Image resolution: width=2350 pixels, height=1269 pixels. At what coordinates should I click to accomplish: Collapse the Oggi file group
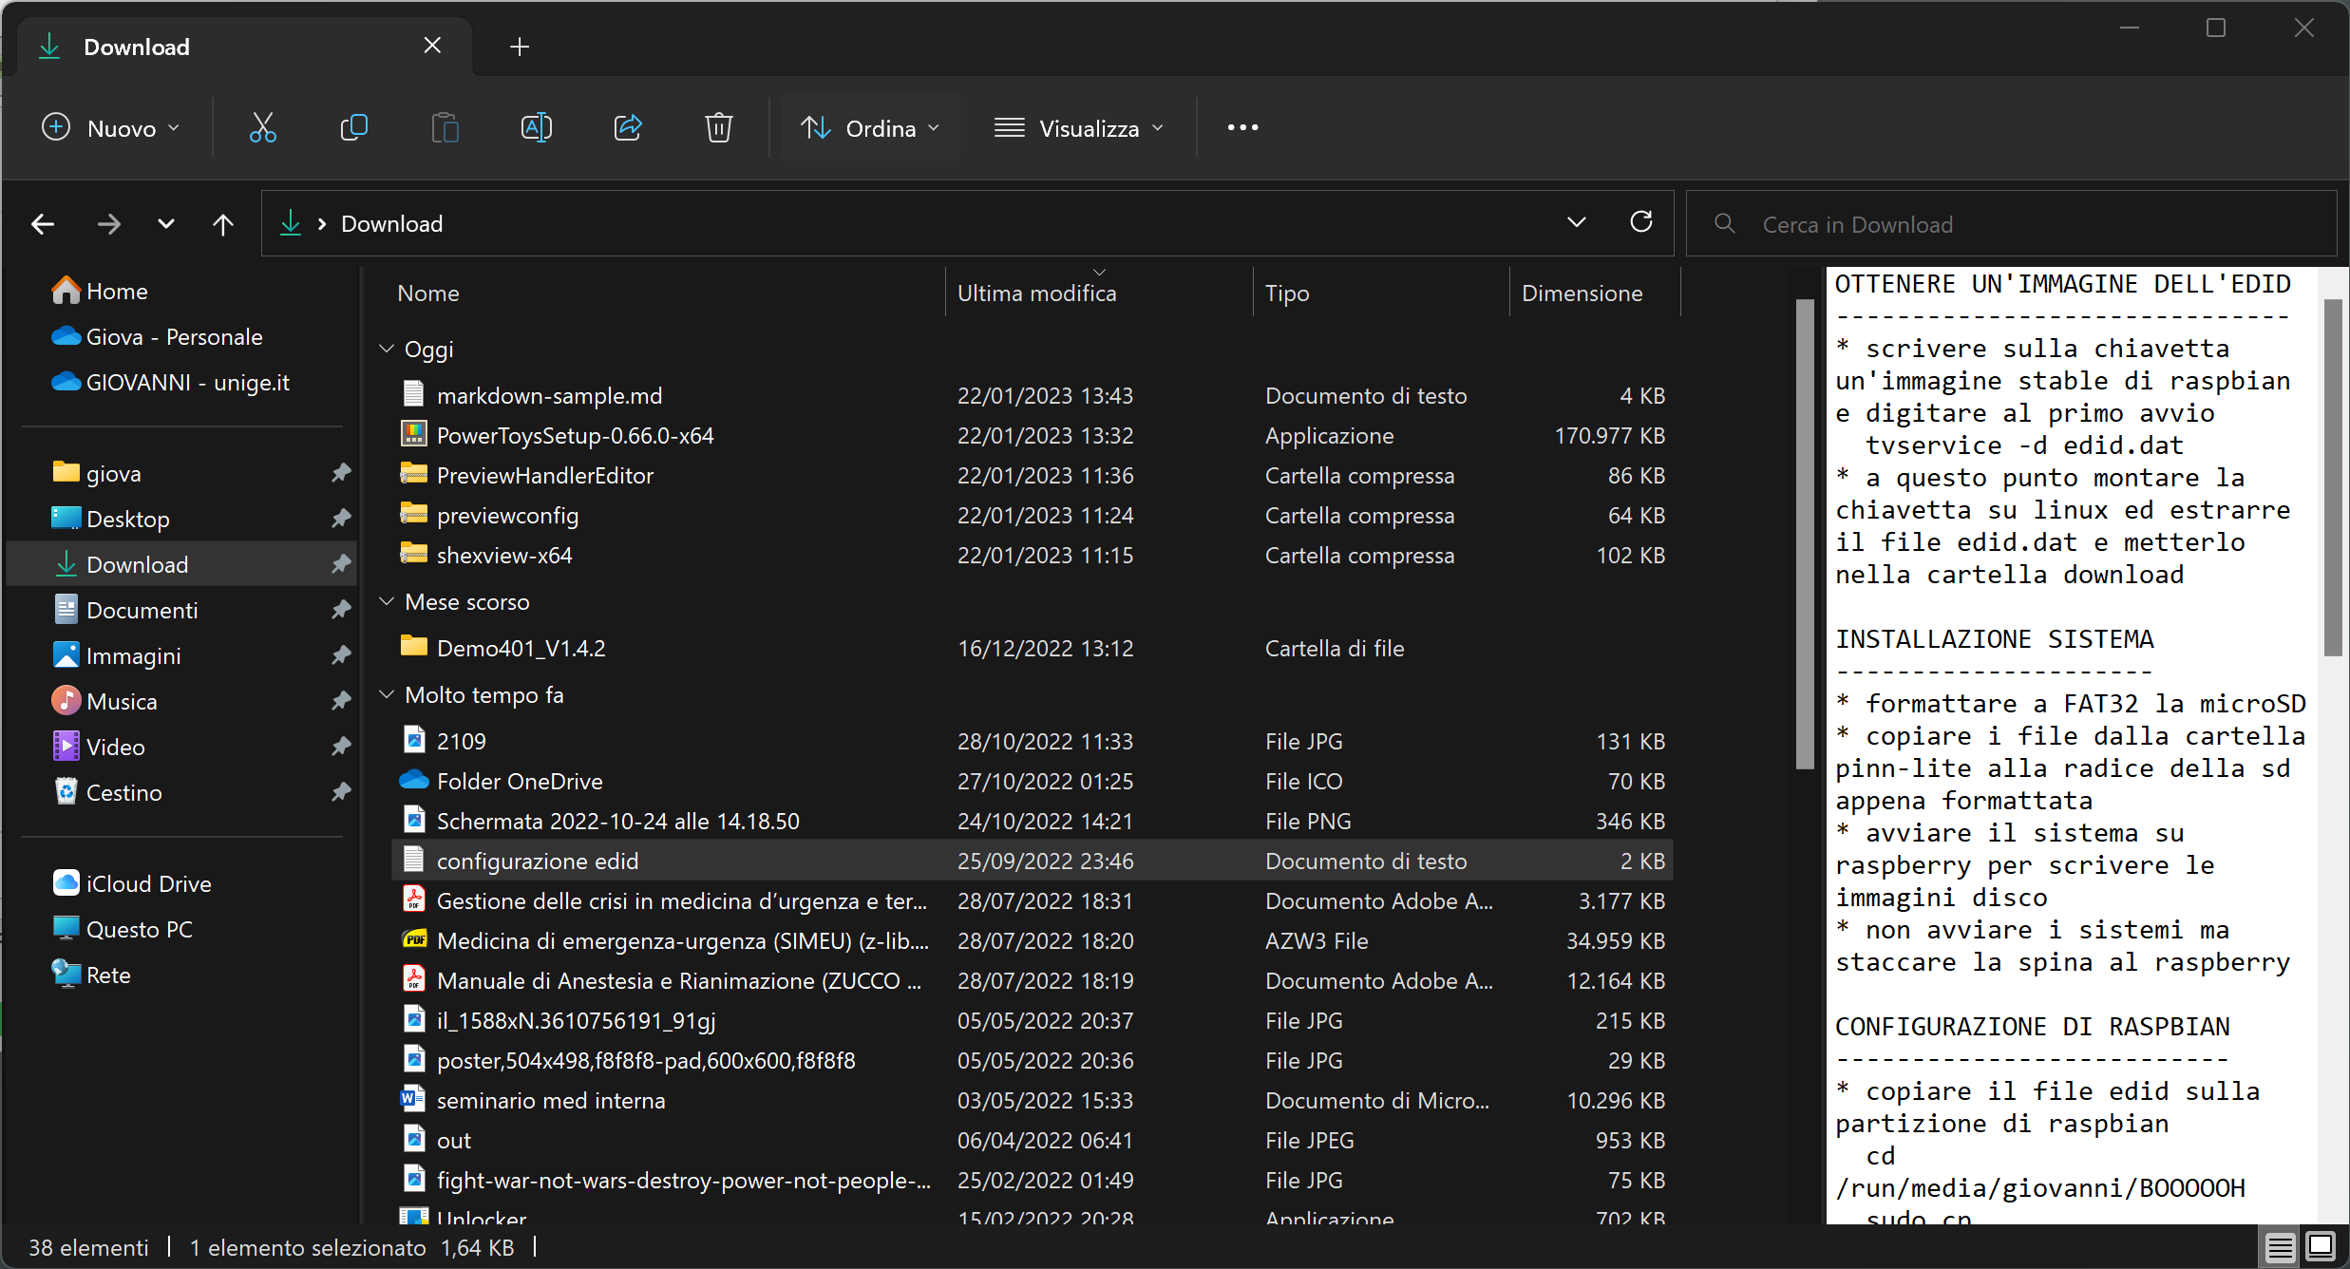[387, 349]
